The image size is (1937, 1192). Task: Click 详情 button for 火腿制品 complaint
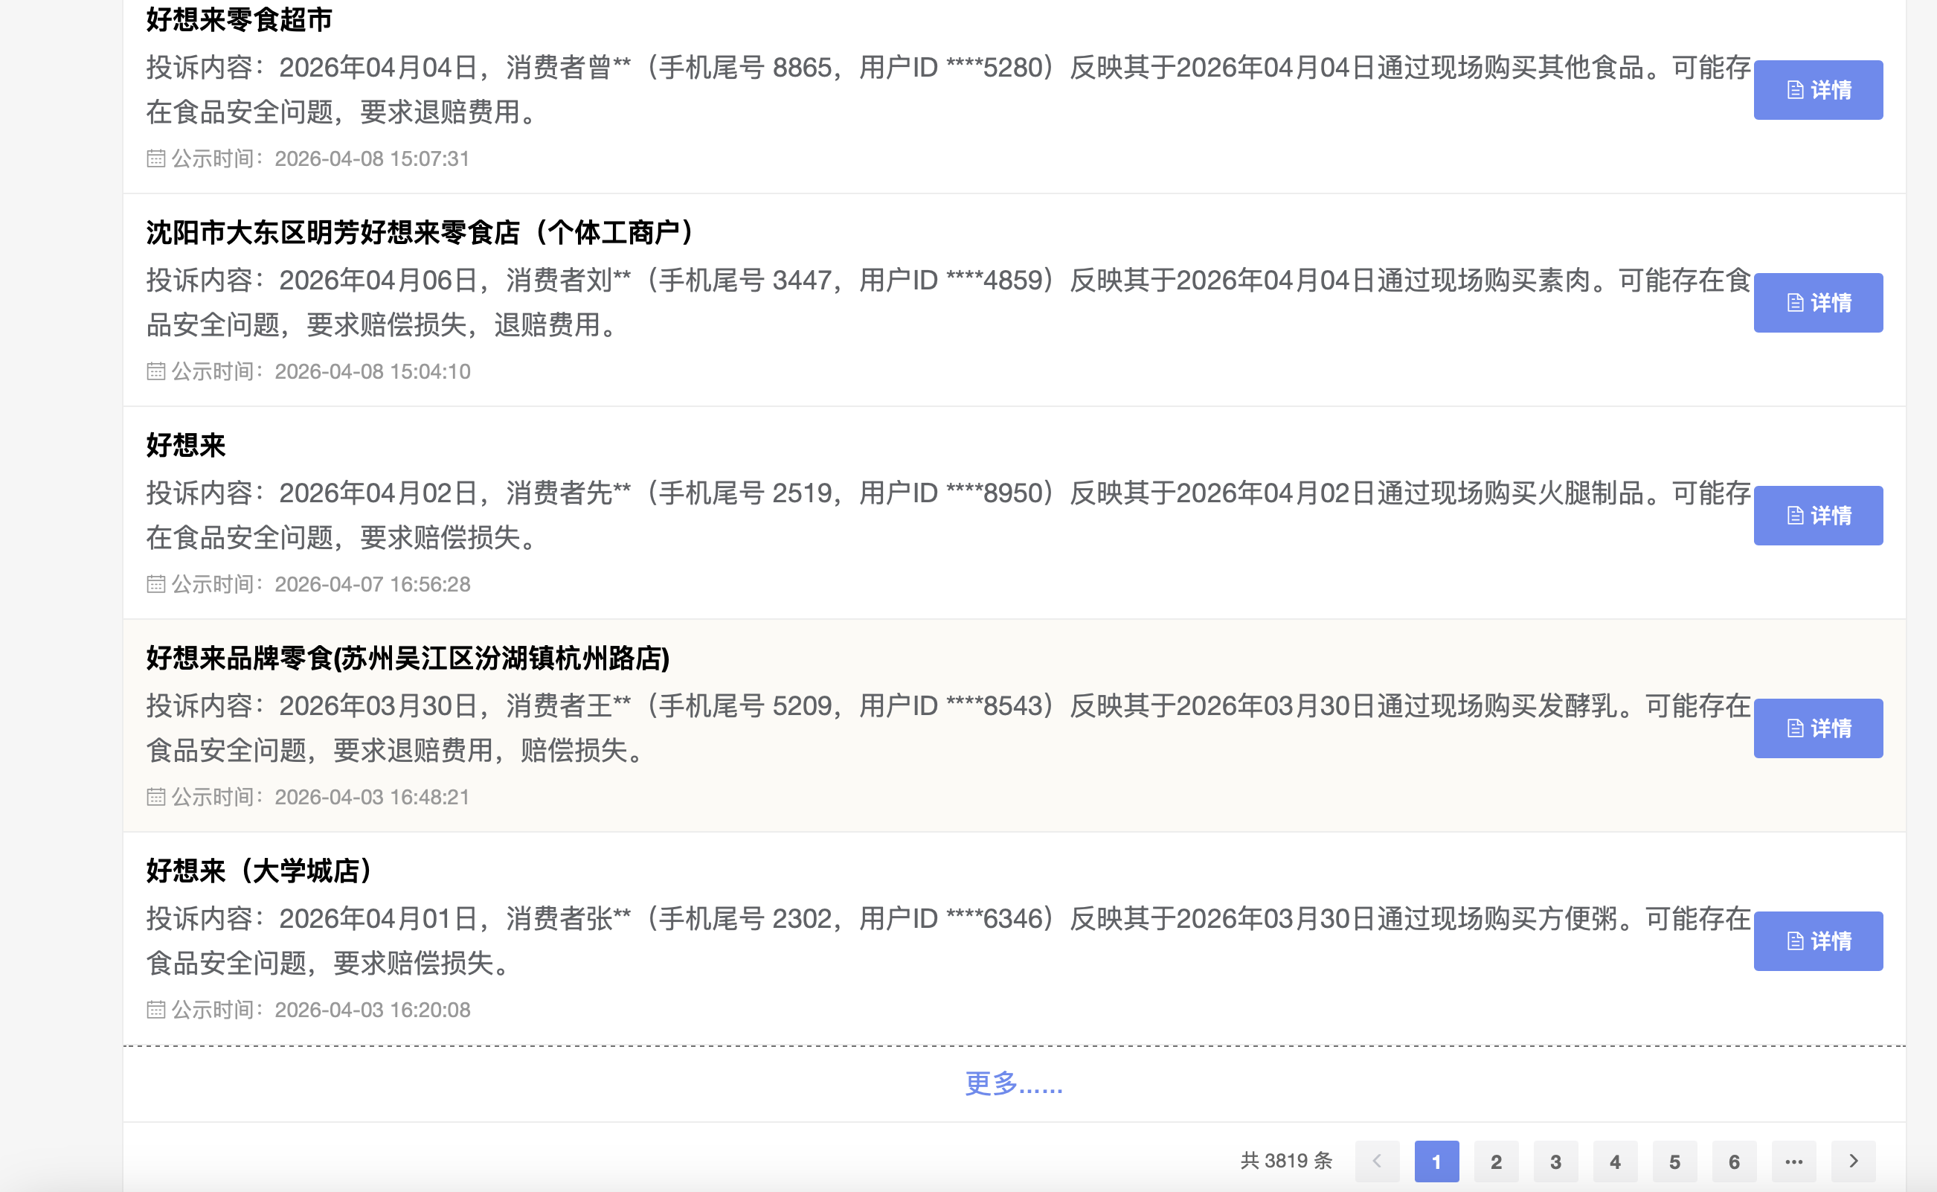1817,516
